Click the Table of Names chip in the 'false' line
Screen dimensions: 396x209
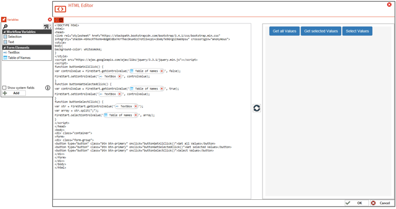(x=146, y=71)
